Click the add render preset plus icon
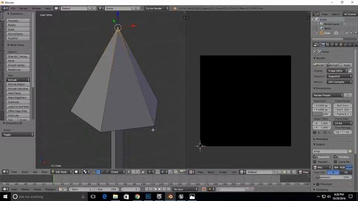This screenshot has height=201, width=358. coord(346,95)
